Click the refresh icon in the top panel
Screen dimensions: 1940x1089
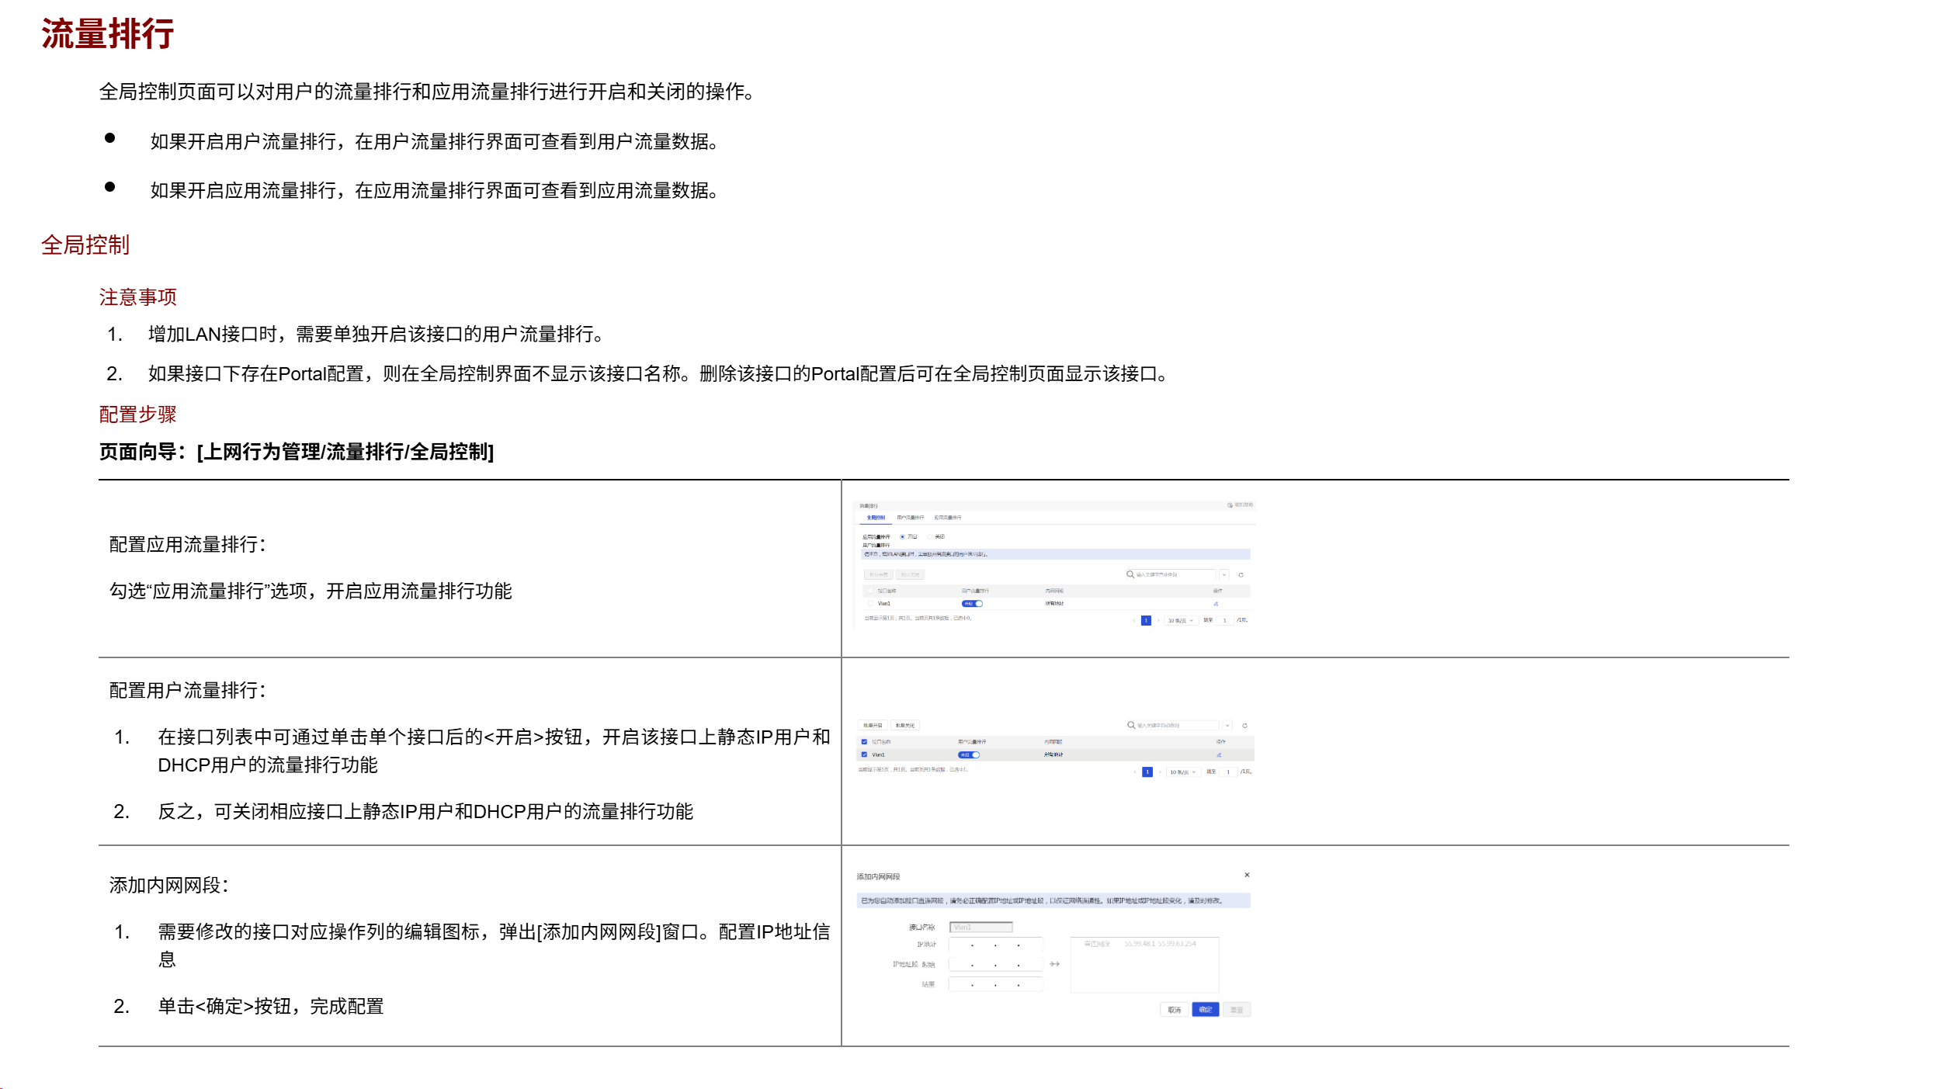(x=1241, y=575)
